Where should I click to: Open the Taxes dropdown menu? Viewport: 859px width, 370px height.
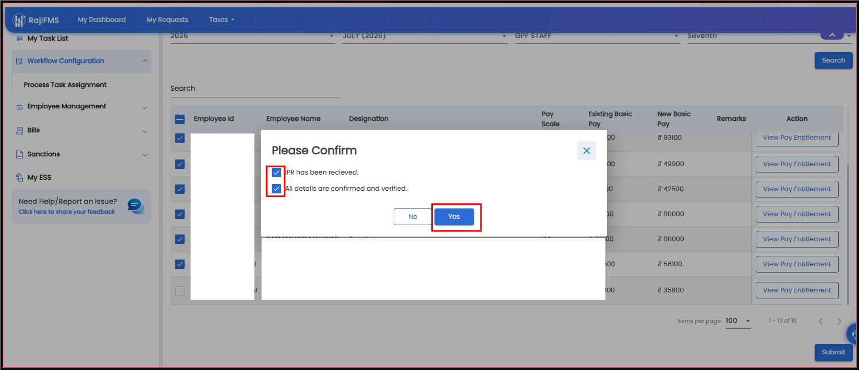pyautogui.click(x=222, y=20)
